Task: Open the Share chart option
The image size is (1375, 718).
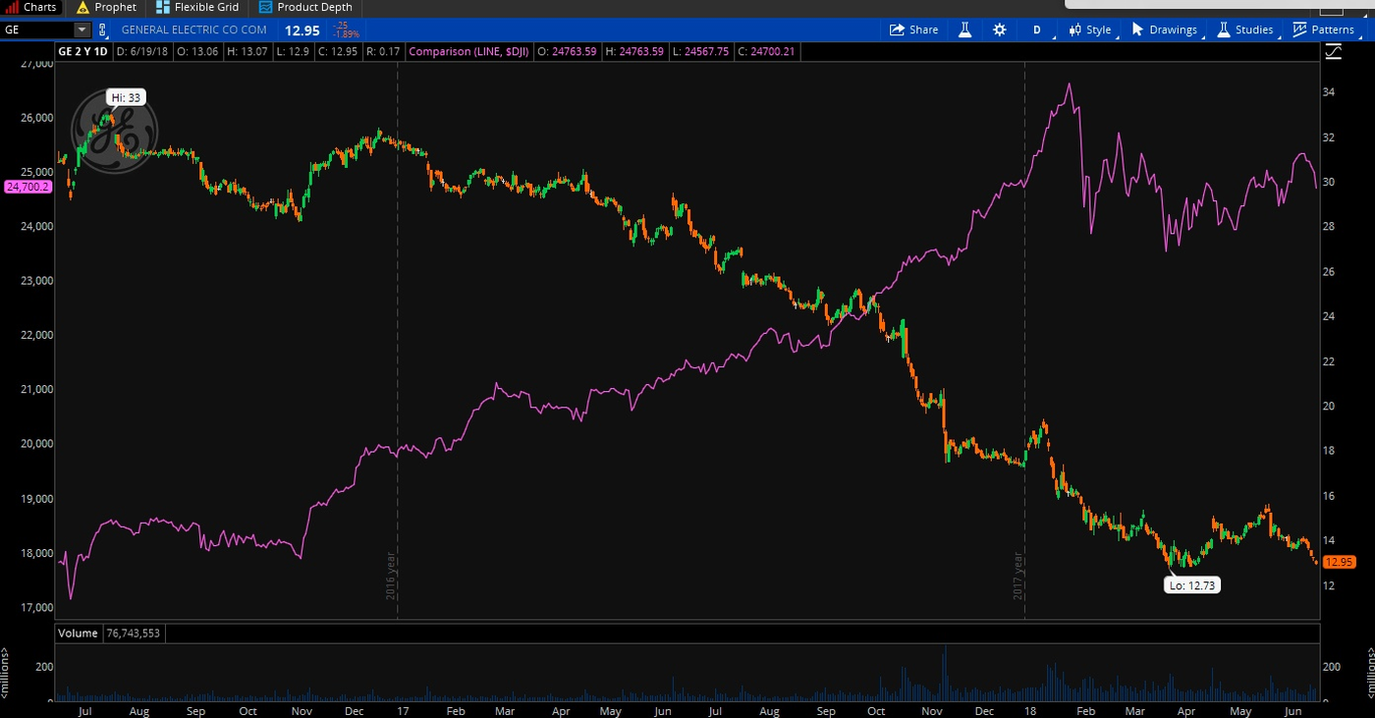Action: coord(913,29)
